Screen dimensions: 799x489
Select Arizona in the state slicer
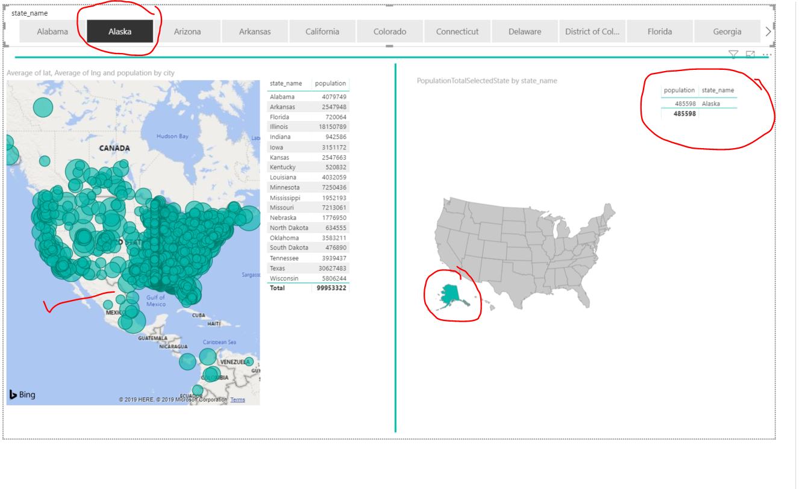(187, 32)
